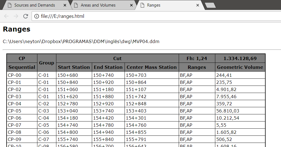Image resolution: width=281 pixels, height=147 pixels.
Task: Click the Start Station column header
Action: click(74, 67)
